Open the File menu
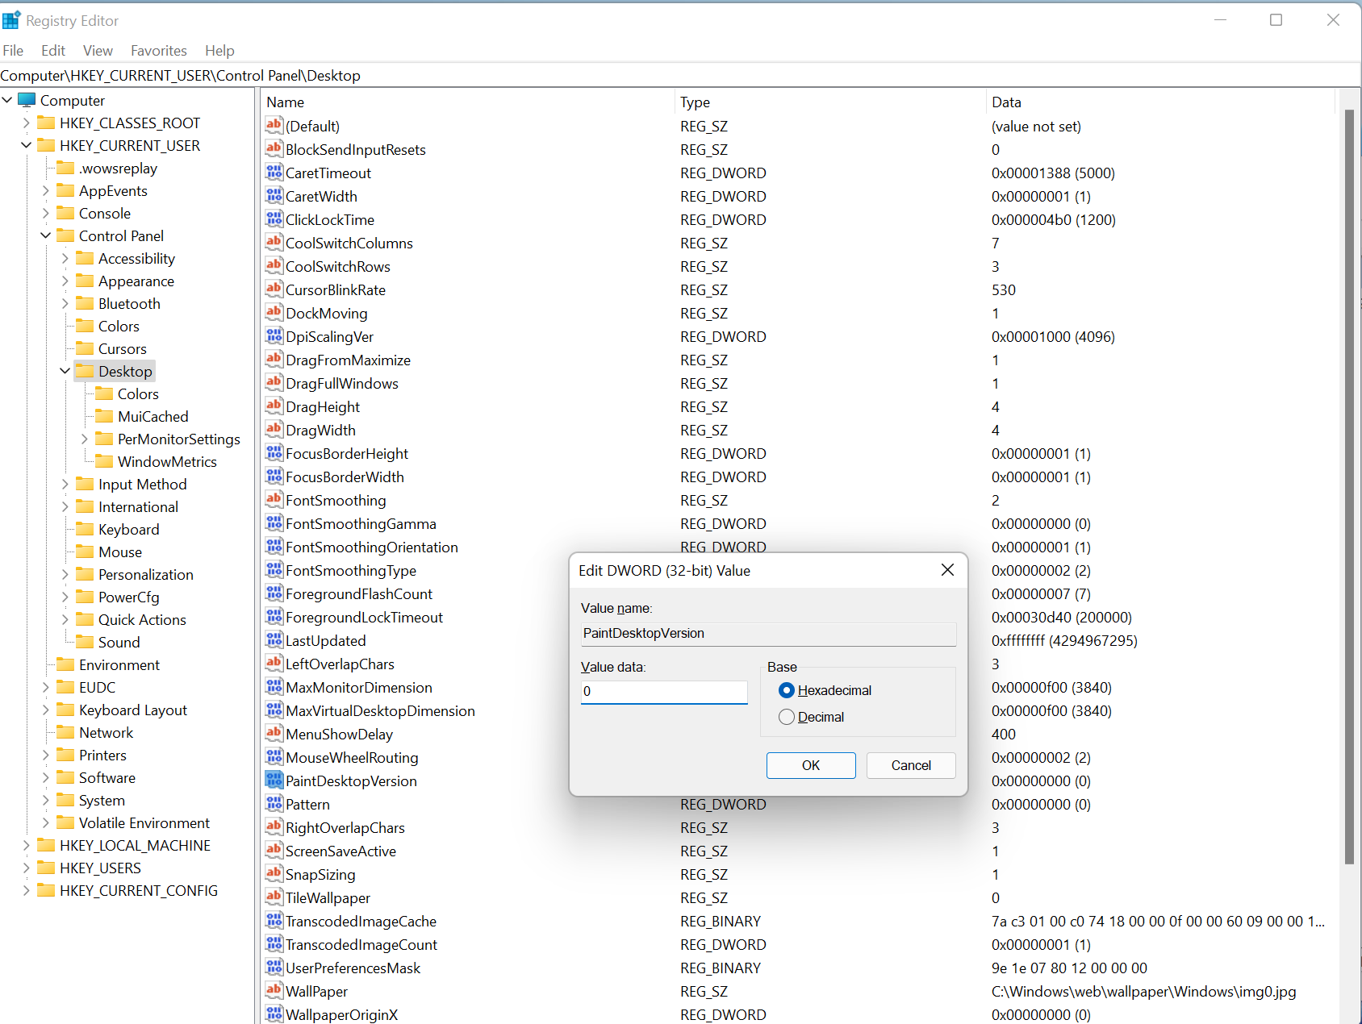 pyautogui.click(x=13, y=50)
